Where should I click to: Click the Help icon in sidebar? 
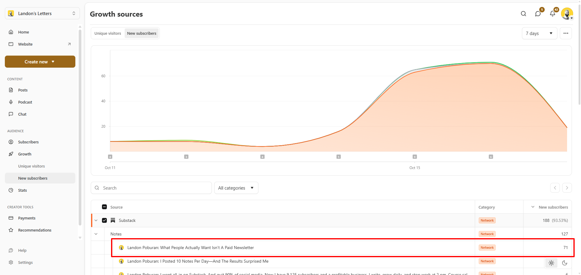[11, 250]
